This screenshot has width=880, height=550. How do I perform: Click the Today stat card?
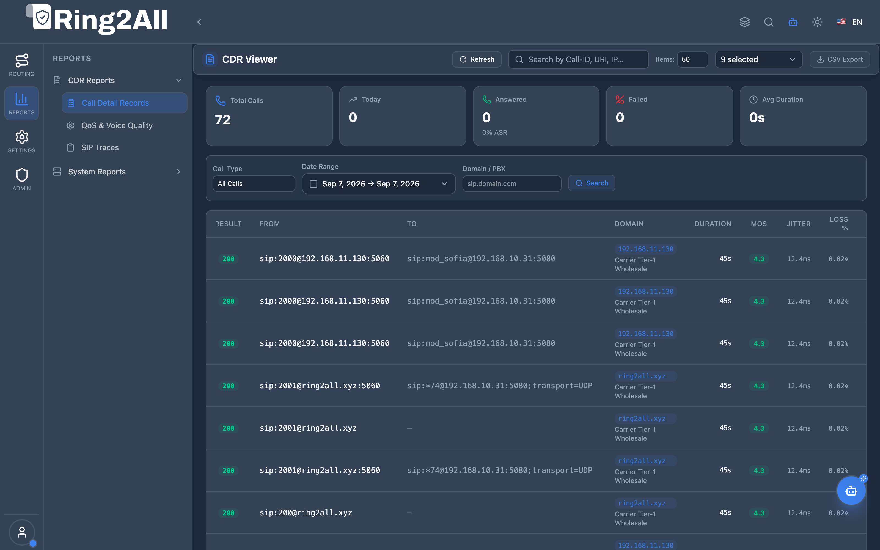tap(403, 116)
